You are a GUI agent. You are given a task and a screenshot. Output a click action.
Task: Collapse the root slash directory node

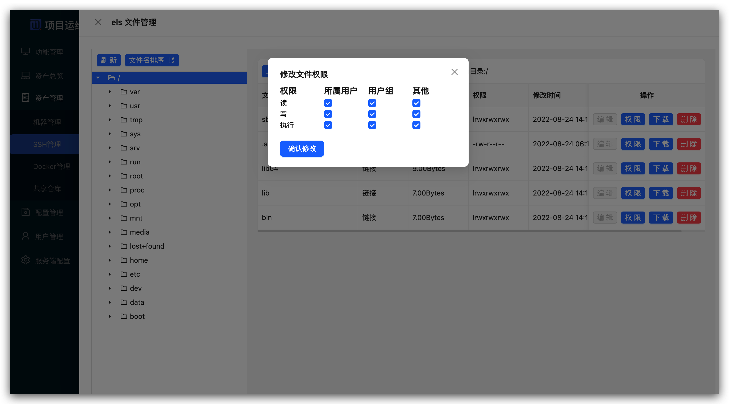point(98,78)
